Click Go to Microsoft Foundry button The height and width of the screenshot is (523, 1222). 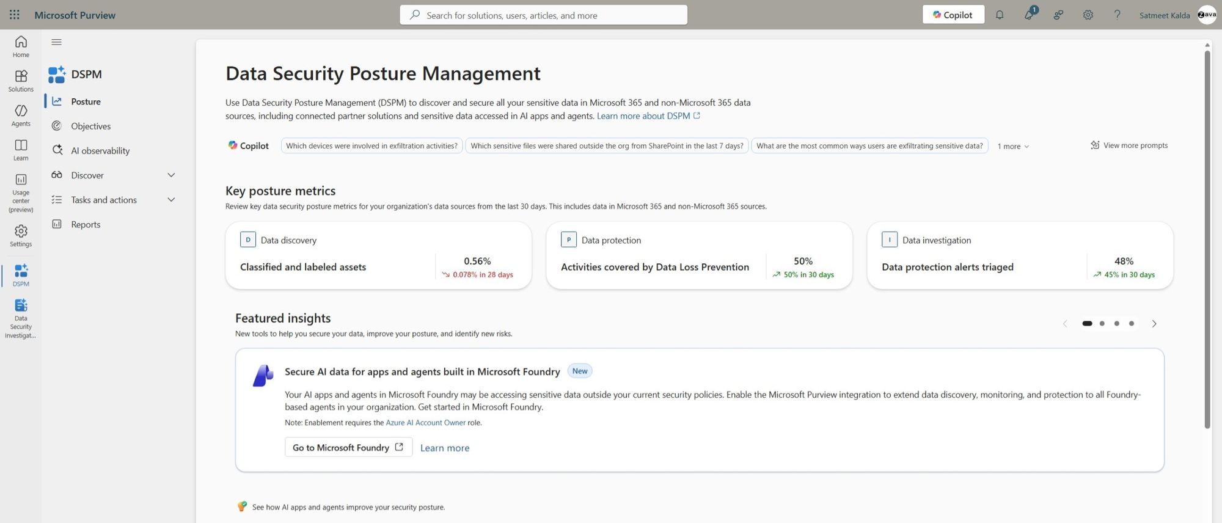348,447
